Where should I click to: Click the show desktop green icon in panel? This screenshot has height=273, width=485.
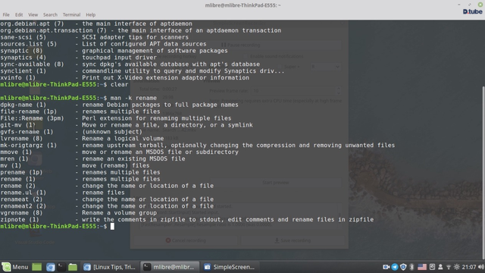[37, 267]
